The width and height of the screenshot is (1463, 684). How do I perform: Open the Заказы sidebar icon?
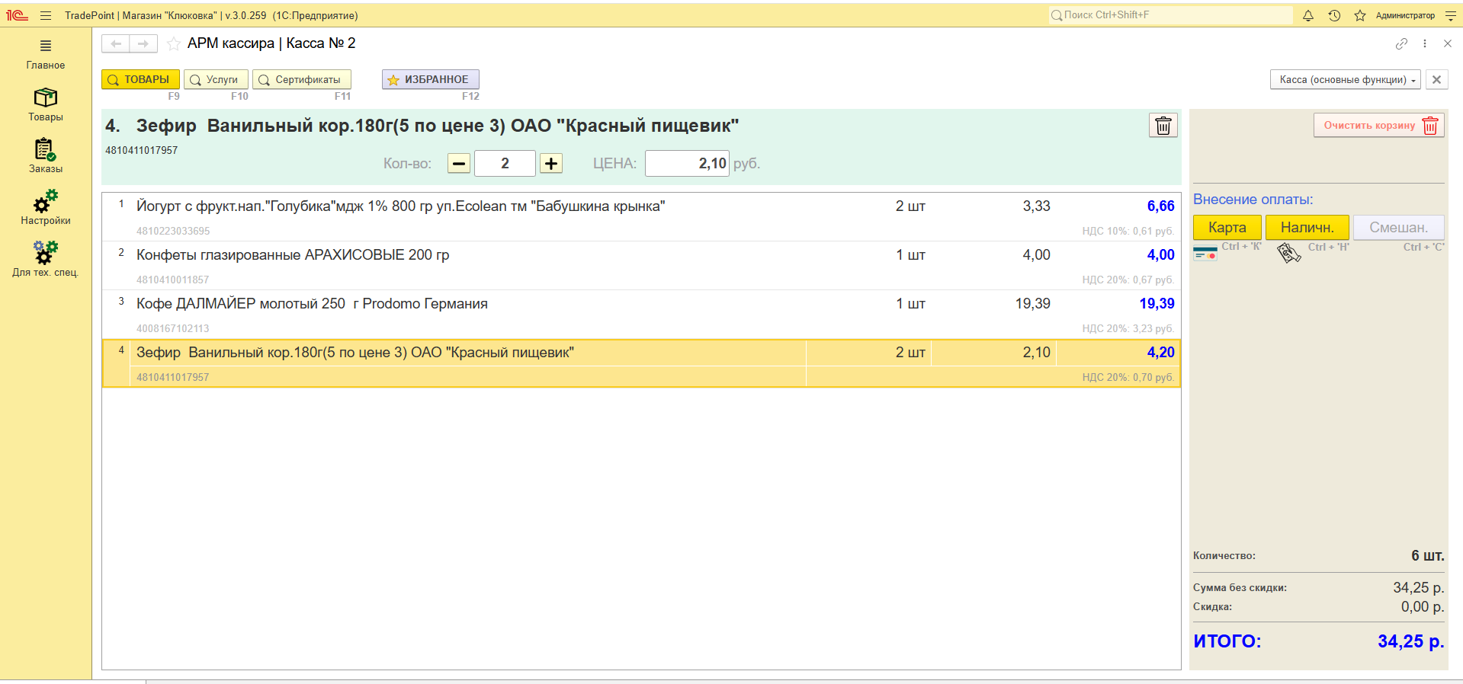46,156
